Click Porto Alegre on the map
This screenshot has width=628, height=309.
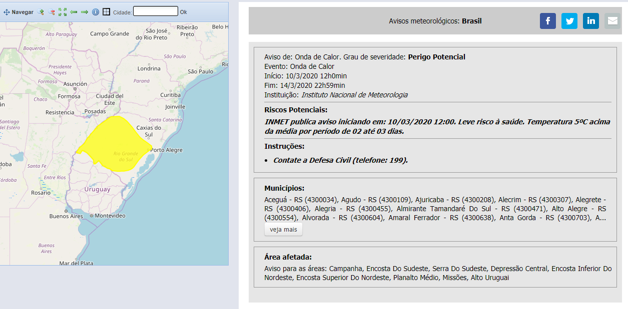click(167, 150)
